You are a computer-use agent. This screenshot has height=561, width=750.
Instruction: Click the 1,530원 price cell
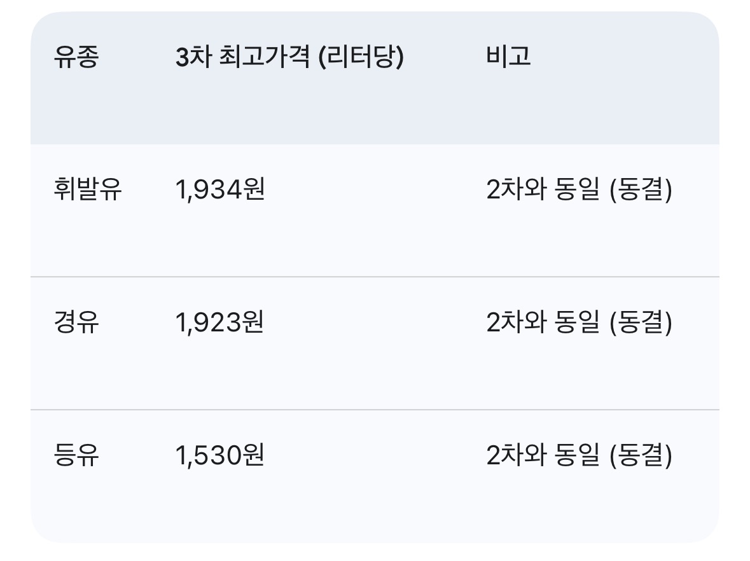220,455
